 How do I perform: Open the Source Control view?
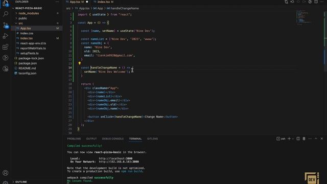tap(6, 25)
